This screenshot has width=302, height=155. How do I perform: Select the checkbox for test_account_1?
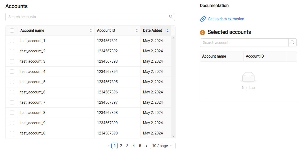[x=12, y=41]
